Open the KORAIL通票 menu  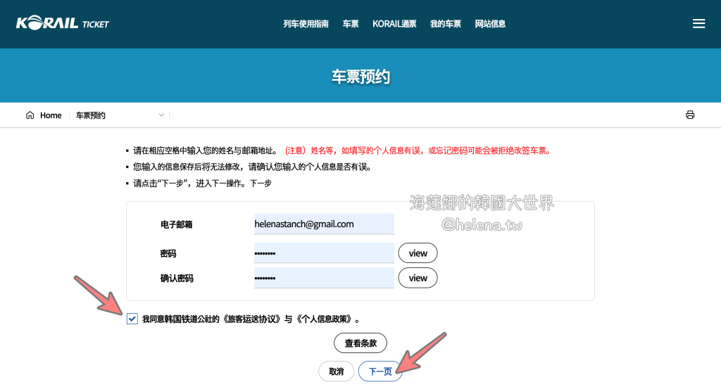coord(394,24)
